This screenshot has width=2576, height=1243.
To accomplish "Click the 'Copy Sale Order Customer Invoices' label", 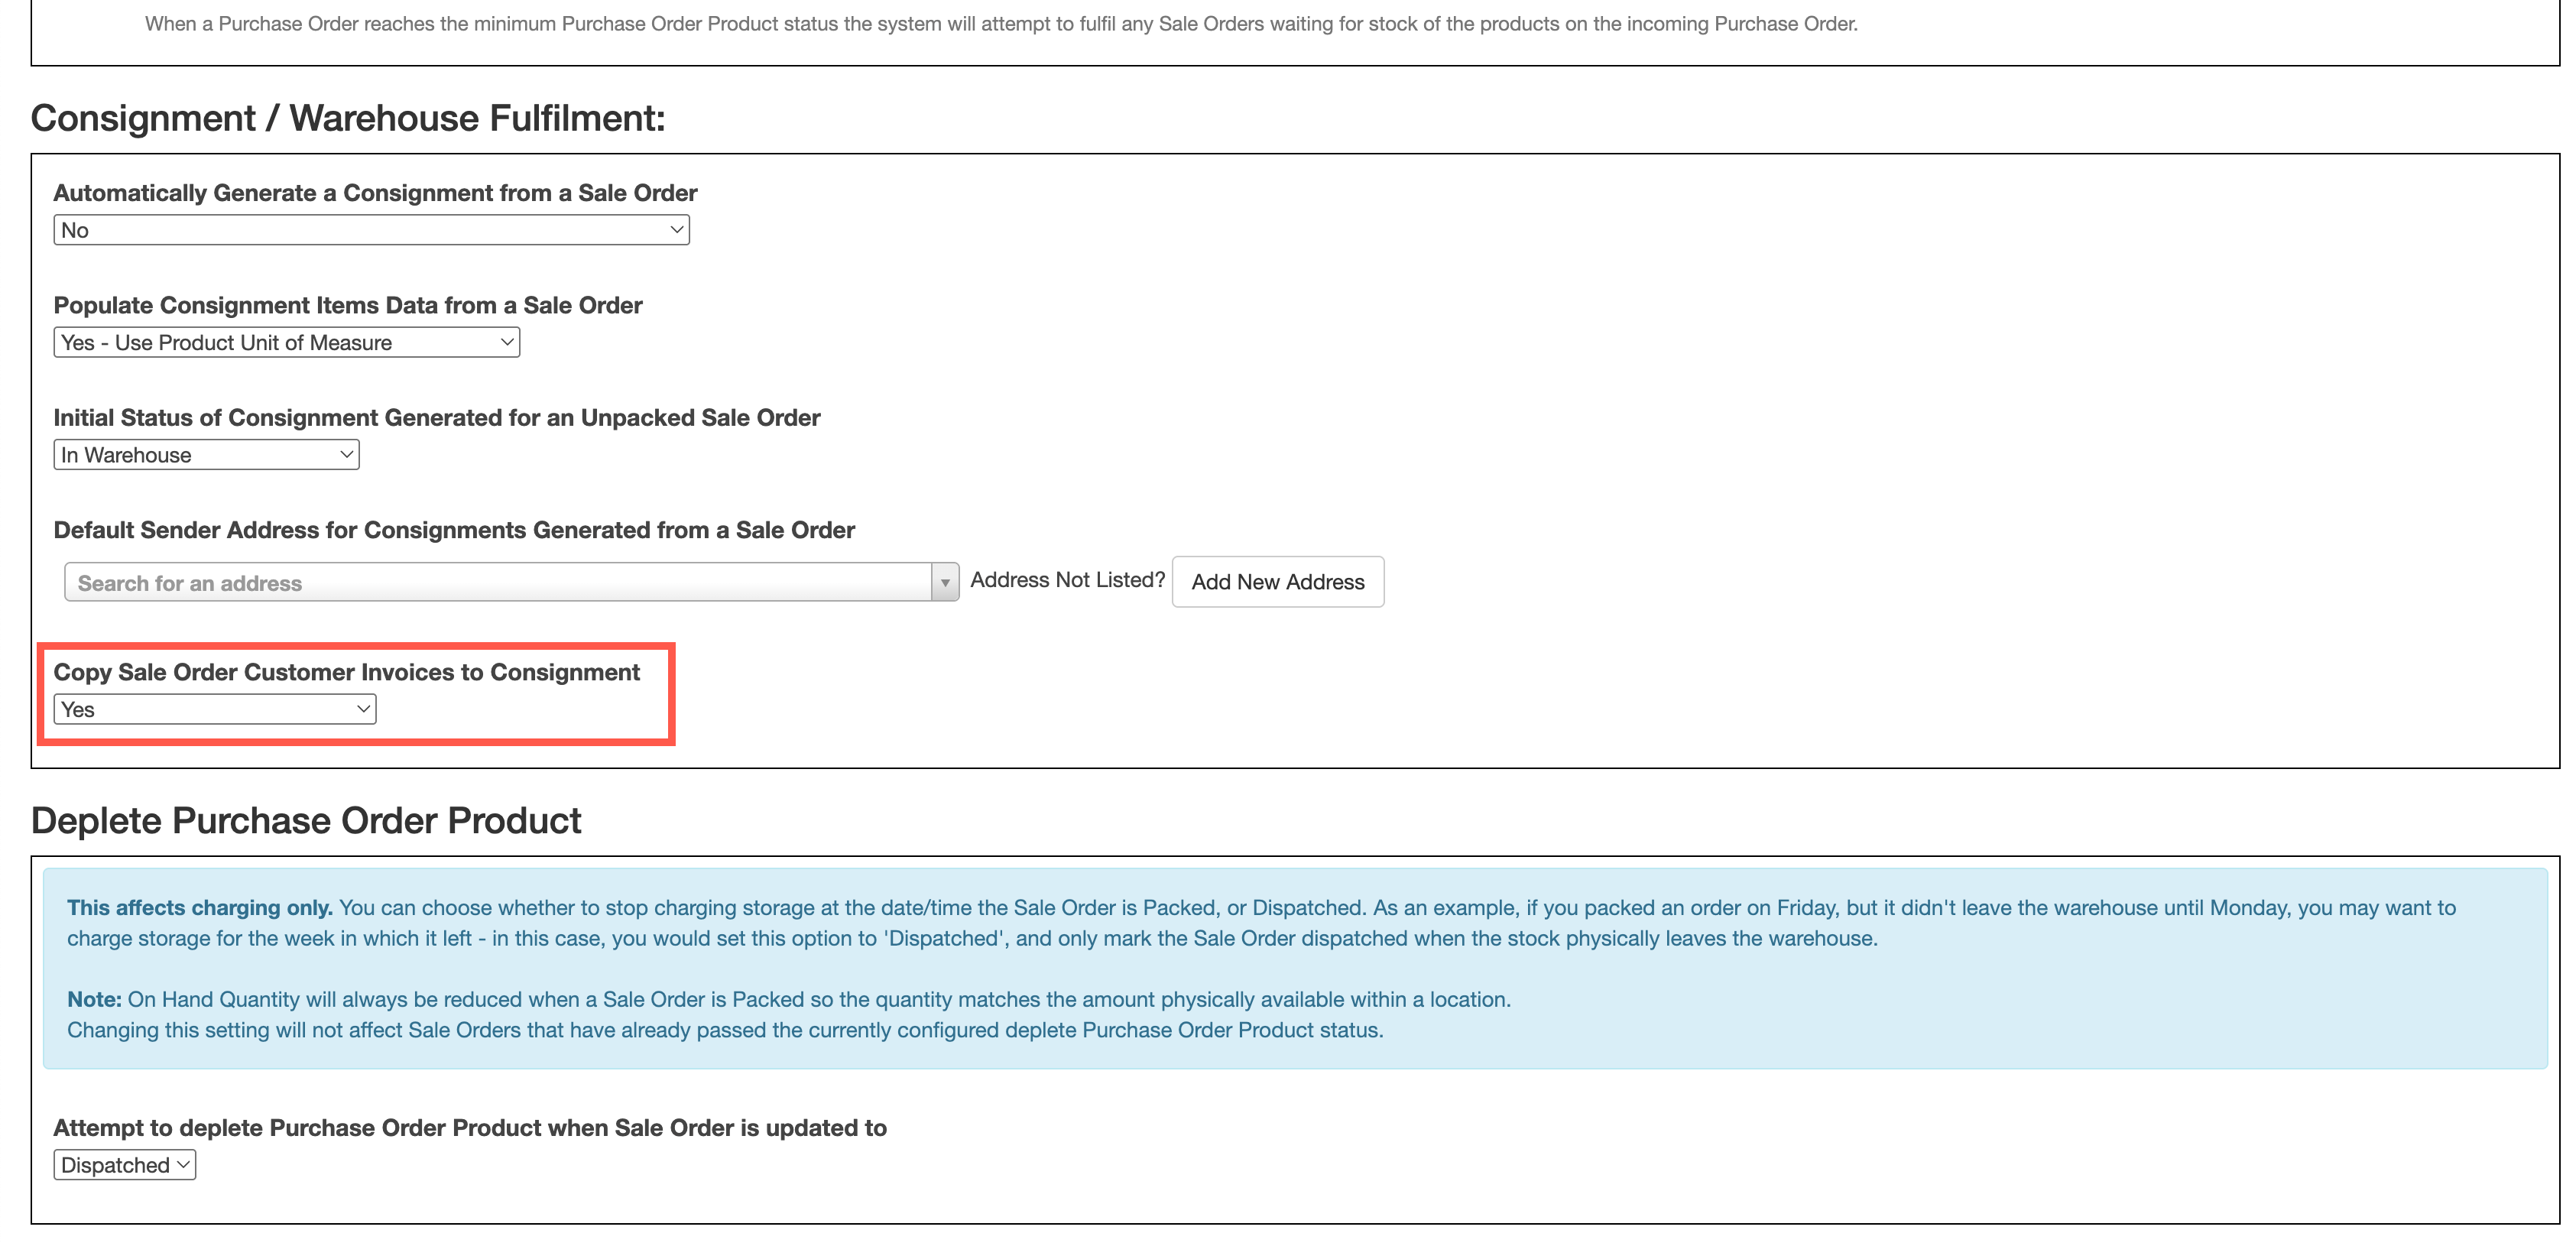I will click(x=346, y=672).
